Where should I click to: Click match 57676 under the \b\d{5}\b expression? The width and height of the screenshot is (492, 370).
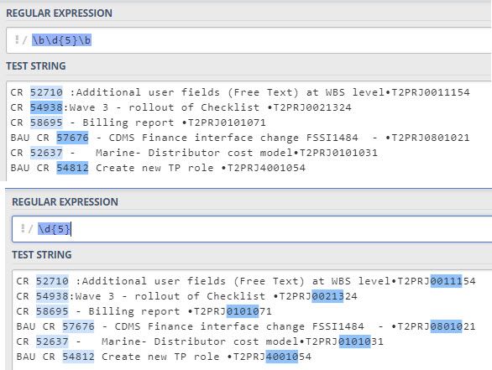72,138
